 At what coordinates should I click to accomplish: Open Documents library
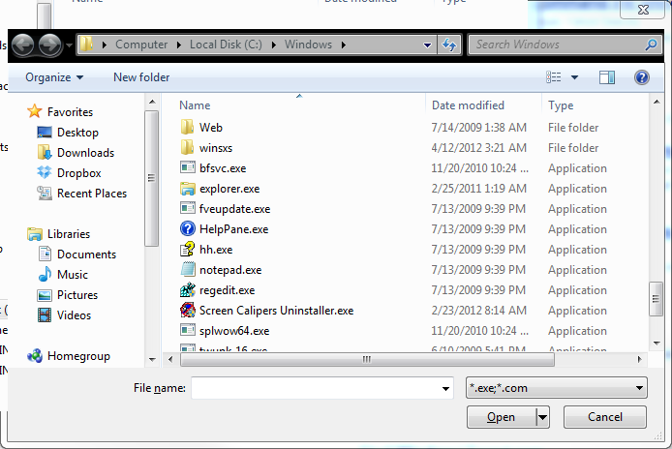86,254
